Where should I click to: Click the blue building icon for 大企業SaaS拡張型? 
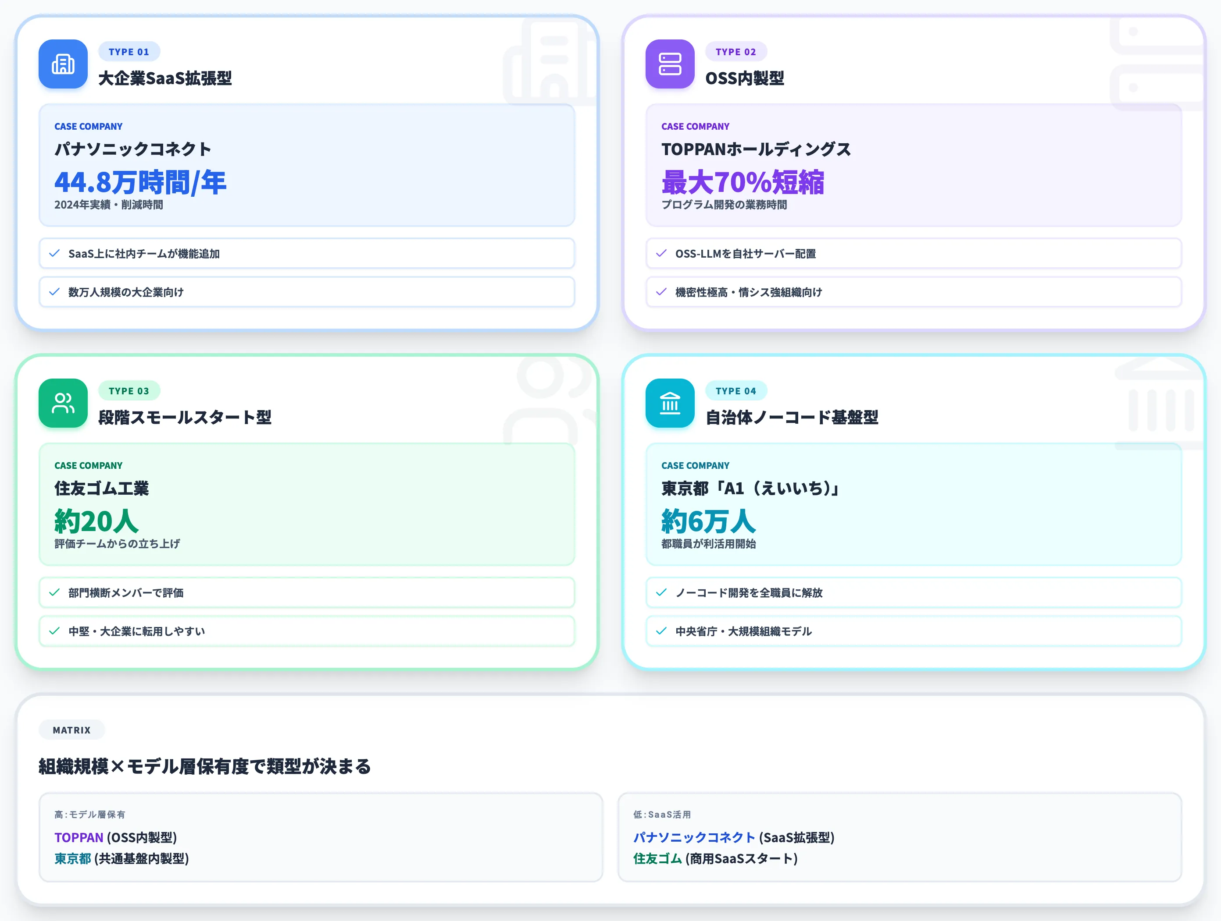click(x=63, y=64)
